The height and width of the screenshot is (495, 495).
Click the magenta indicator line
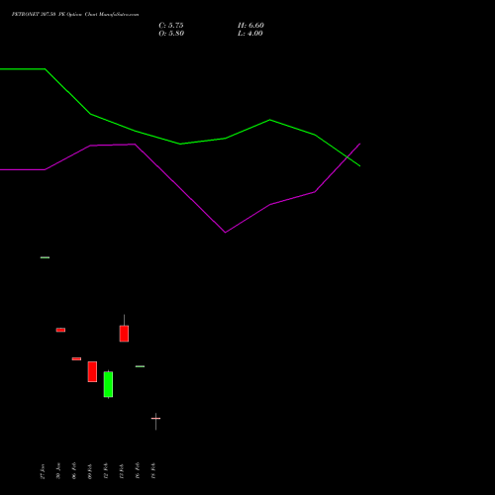[180, 188]
